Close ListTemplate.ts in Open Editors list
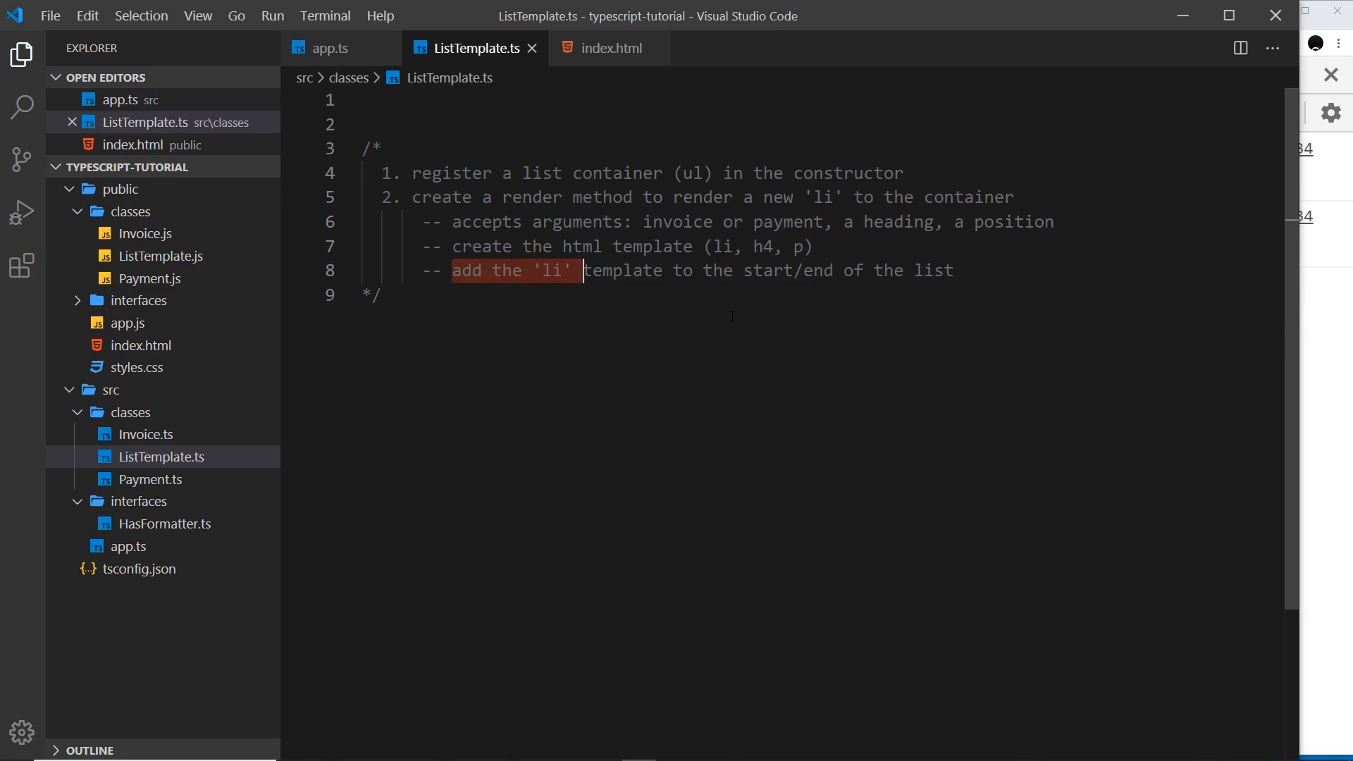1353x761 pixels. coord(72,122)
